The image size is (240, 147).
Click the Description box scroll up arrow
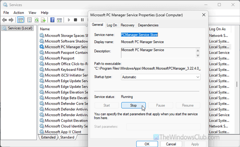pyautogui.click(x=198, y=50)
